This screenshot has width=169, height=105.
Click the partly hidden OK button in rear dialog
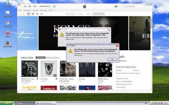point(104,43)
